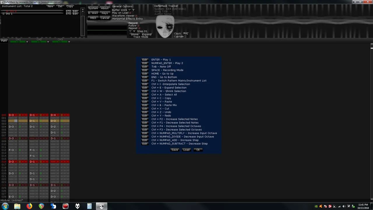Edit instrument 1: Ins 1
This screenshot has width=373, height=210.
coord(75,14)
